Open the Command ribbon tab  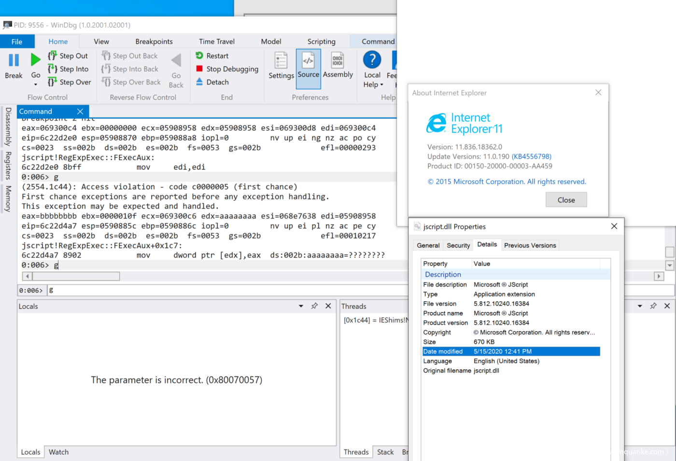[x=378, y=42]
